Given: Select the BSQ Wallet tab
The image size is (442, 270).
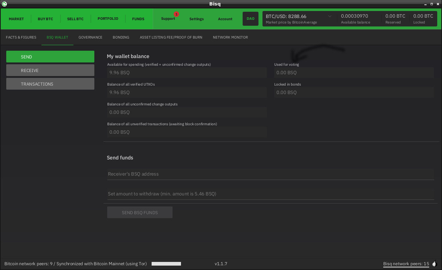Looking at the screenshot, I should 57,37.
